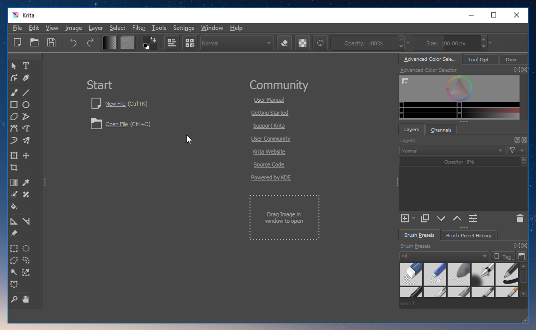536x330 pixels.
Task: Click the Color Picker eyedropper tool
Action: (26, 183)
